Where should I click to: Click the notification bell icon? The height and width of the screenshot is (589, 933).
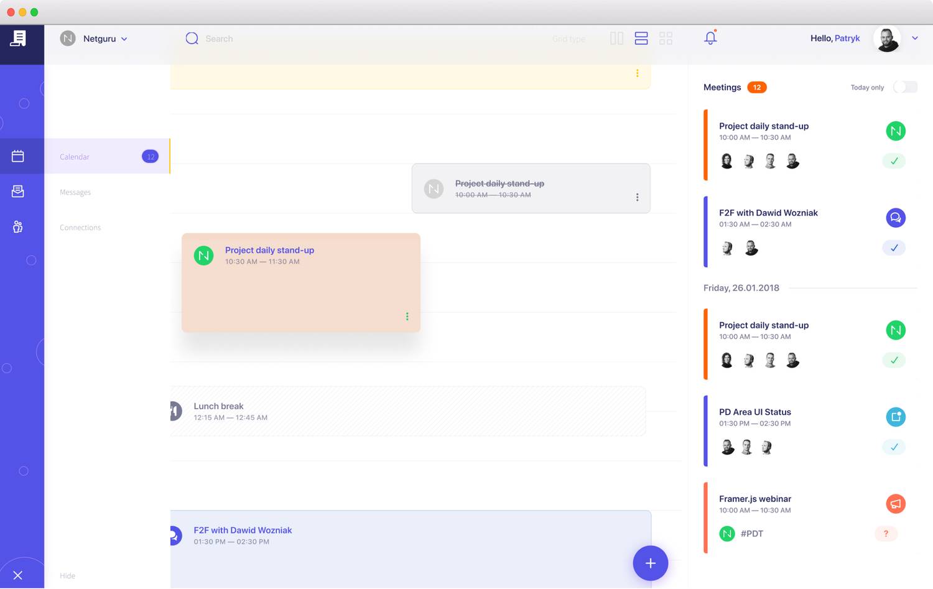(x=710, y=38)
